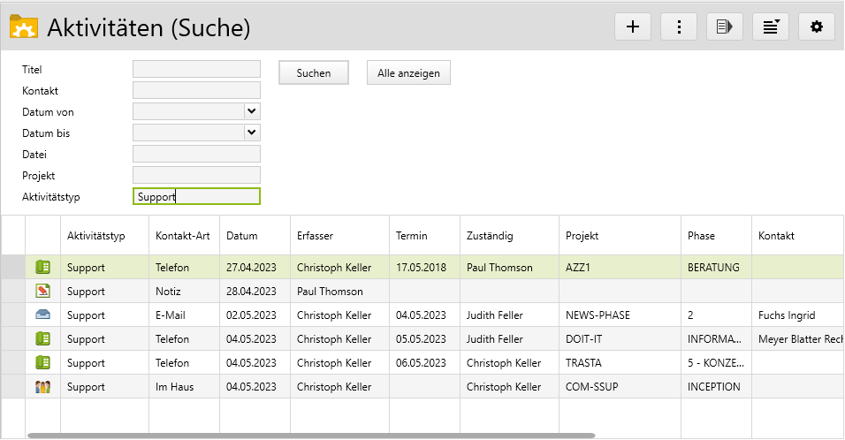Viewport: 845px width, 440px height.
Task: Click the horizontal scrollbar below the table
Action: 309,436
